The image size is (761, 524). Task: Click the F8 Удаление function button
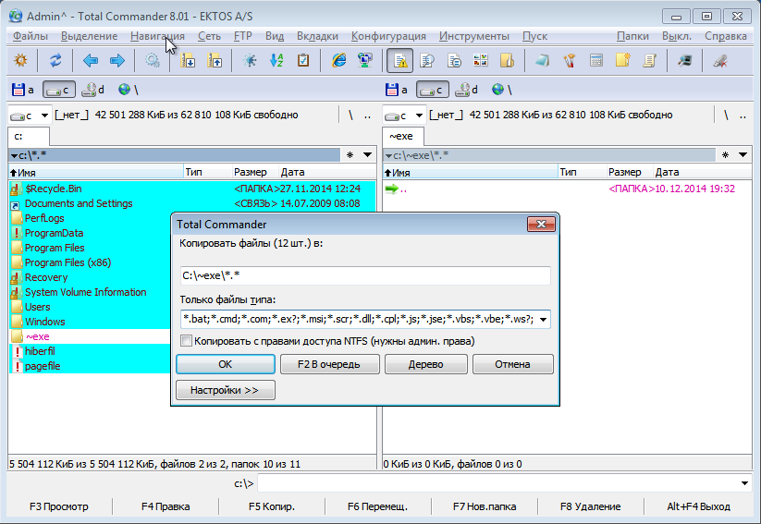click(x=590, y=506)
